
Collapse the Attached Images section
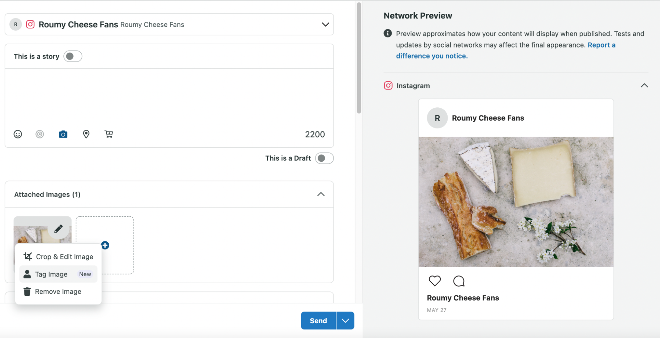click(x=321, y=194)
